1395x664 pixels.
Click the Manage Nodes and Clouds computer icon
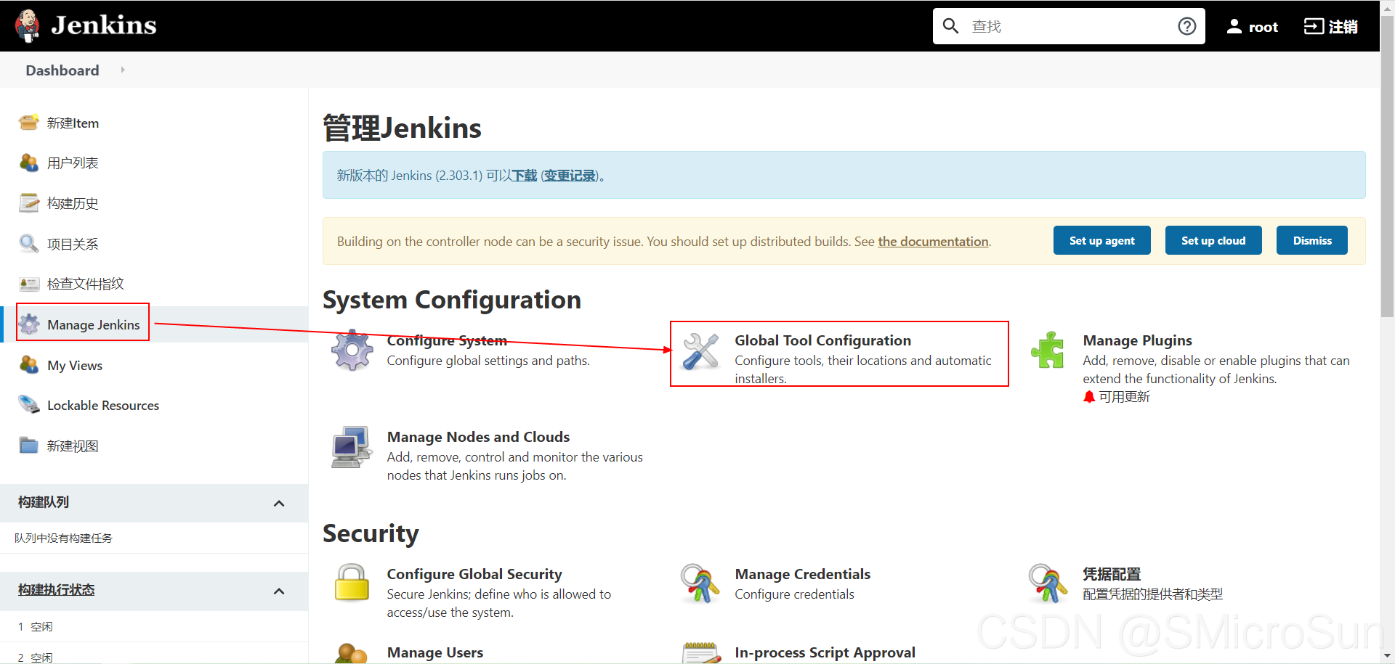(352, 447)
